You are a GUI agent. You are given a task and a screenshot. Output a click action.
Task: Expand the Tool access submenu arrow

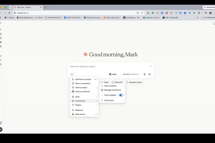tap(123, 100)
